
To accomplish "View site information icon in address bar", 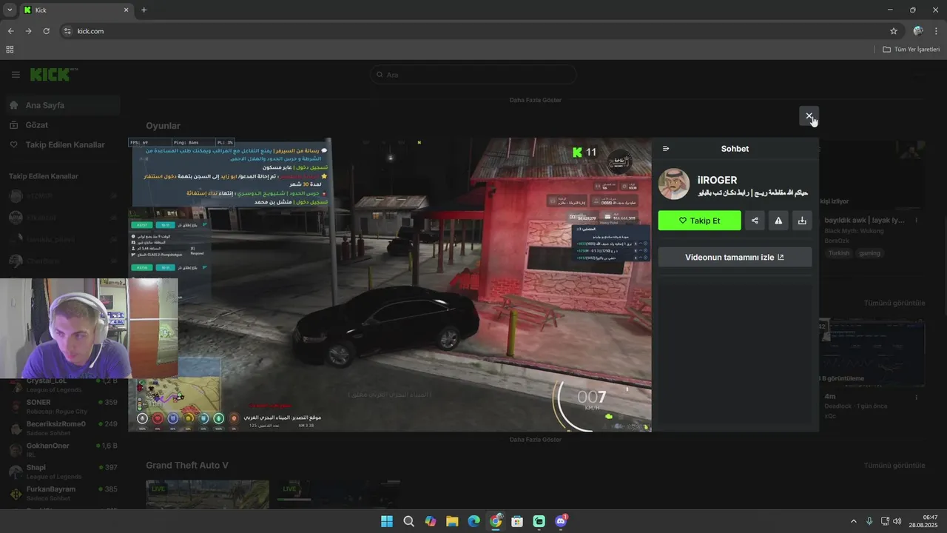I will pyautogui.click(x=67, y=31).
